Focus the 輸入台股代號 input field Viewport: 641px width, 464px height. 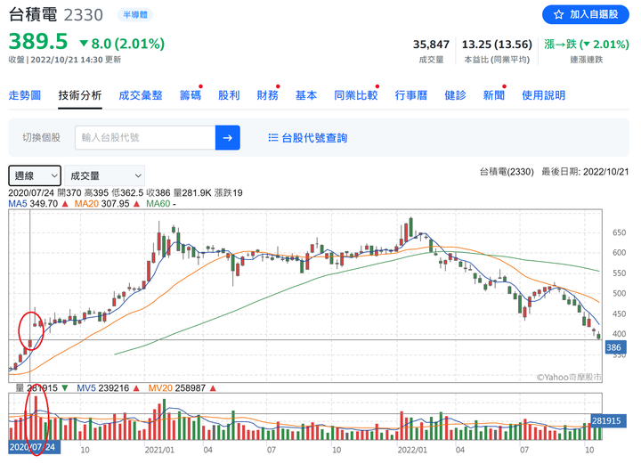(x=145, y=138)
